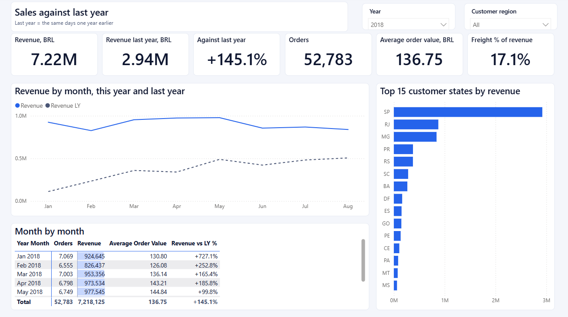
Task: Select the PR bar in states chart
Action: [403, 149]
